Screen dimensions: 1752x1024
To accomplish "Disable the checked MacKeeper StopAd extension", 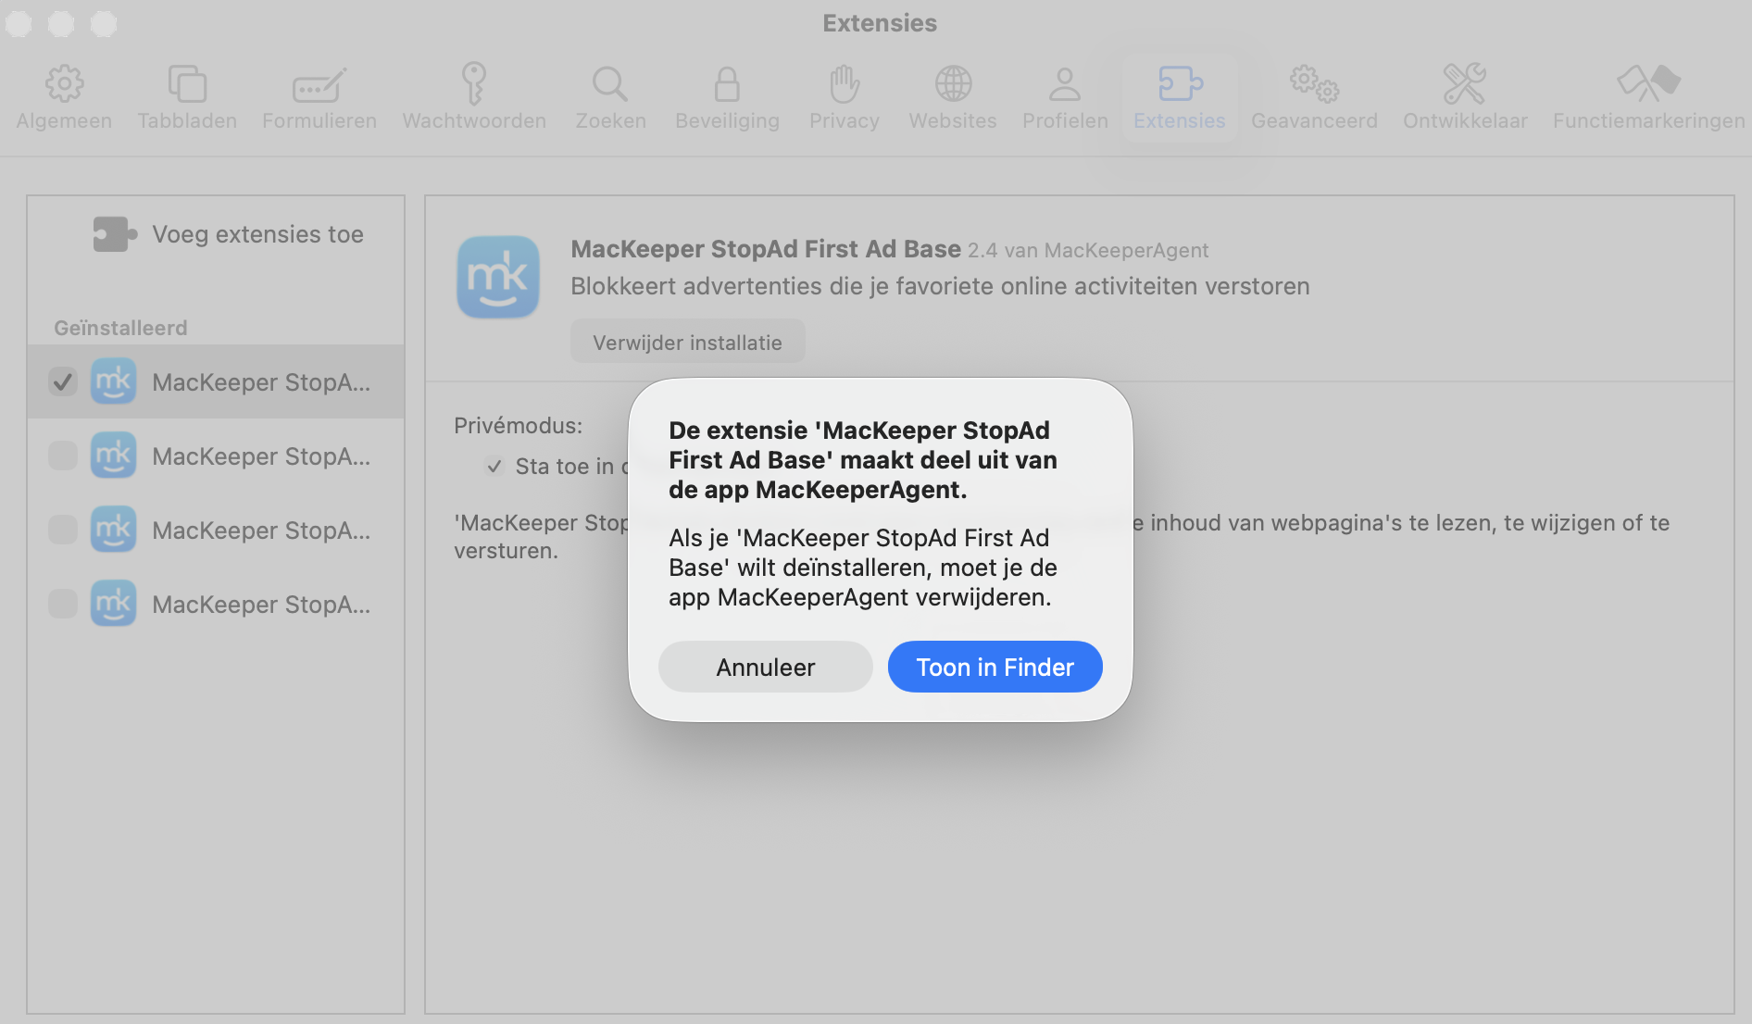I will point(62,381).
